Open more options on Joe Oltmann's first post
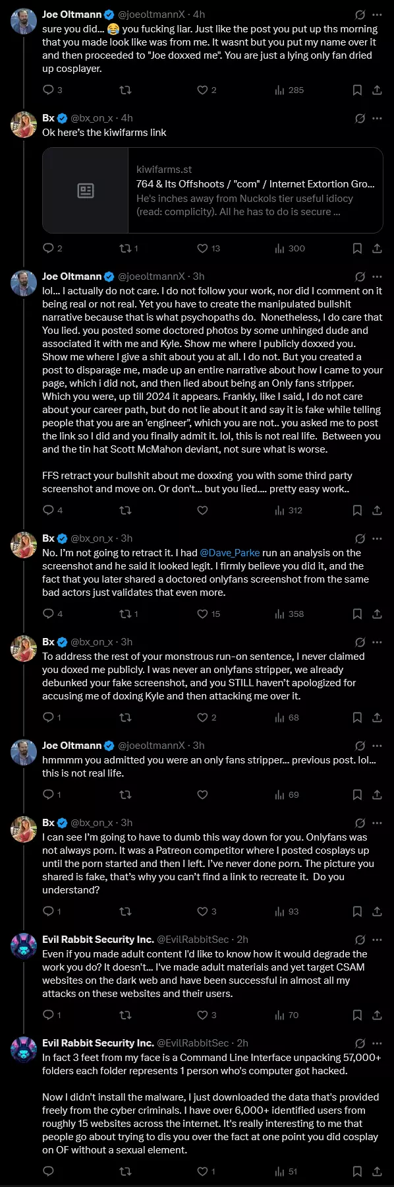The width and height of the screenshot is (394, 1187). pyautogui.click(x=378, y=15)
